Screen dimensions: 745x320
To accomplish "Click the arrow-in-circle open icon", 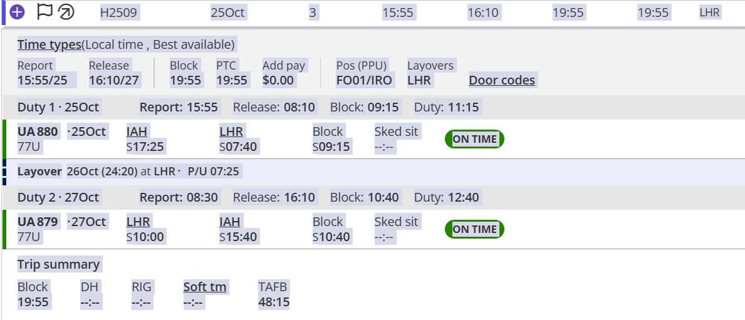I will click(x=66, y=13).
